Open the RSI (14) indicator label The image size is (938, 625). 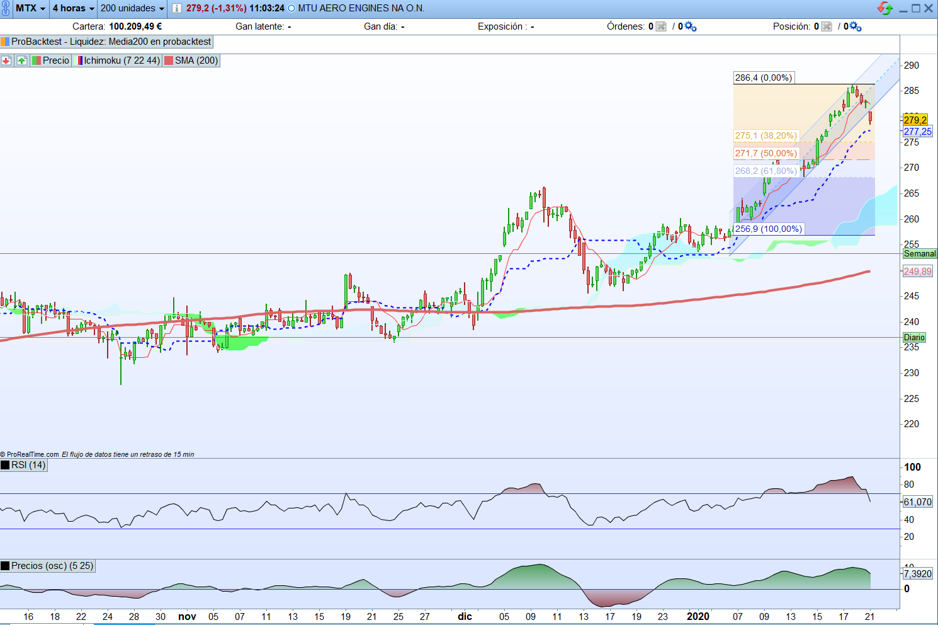24,465
